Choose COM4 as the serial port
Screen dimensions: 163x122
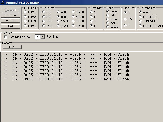coord(25,26)
